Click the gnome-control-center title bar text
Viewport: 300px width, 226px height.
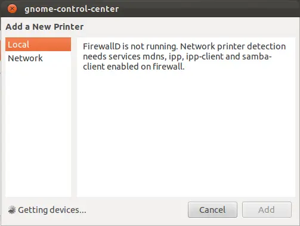pos(72,9)
